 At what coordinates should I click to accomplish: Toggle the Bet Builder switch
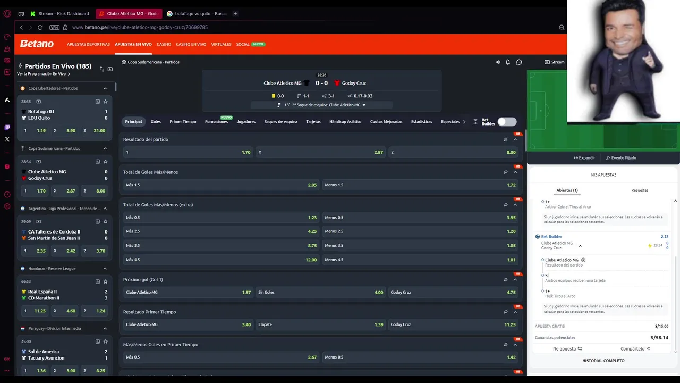[x=507, y=122]
